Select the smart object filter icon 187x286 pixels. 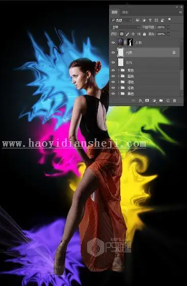coord(163,20)
